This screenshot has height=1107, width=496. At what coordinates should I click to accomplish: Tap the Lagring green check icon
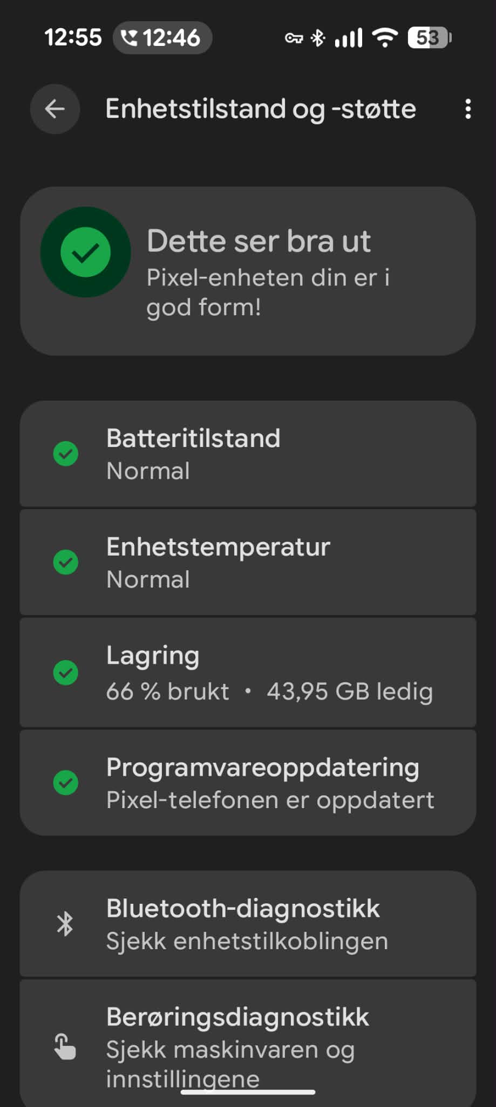(66, 673)
